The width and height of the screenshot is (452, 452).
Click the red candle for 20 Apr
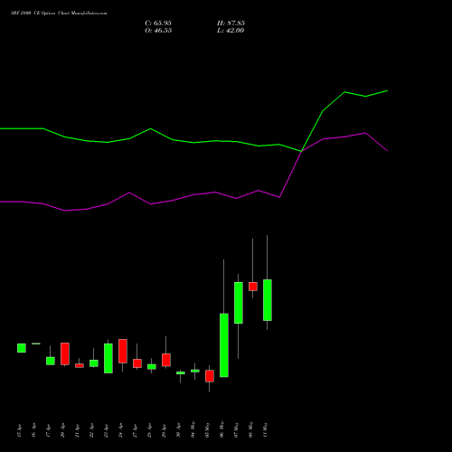pos(65,353)
